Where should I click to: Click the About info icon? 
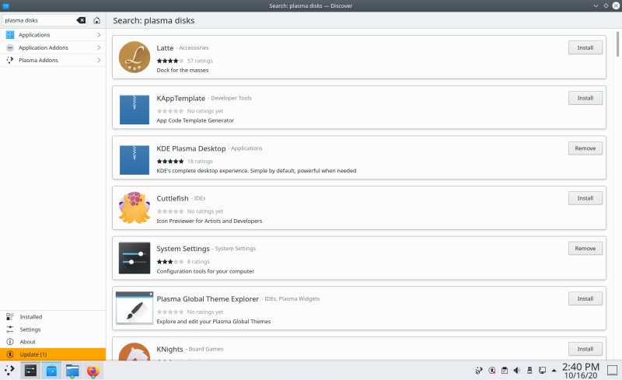[x=10, y=341]
